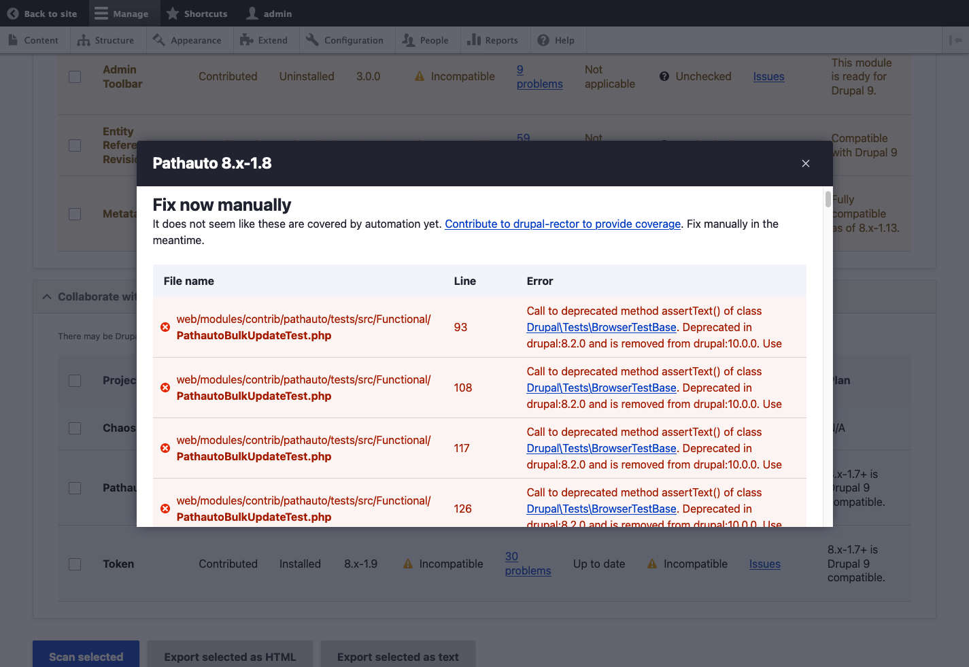The width and height of the screenshot is (969, 667).
Task: Open Token 30 problems link
Action: [x=528, y=564]
